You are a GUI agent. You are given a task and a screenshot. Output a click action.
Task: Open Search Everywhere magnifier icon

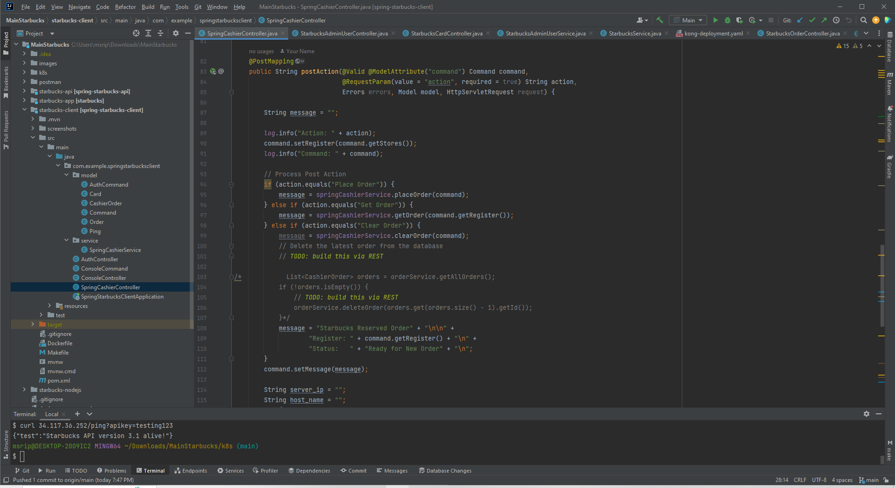pos(864,20)
